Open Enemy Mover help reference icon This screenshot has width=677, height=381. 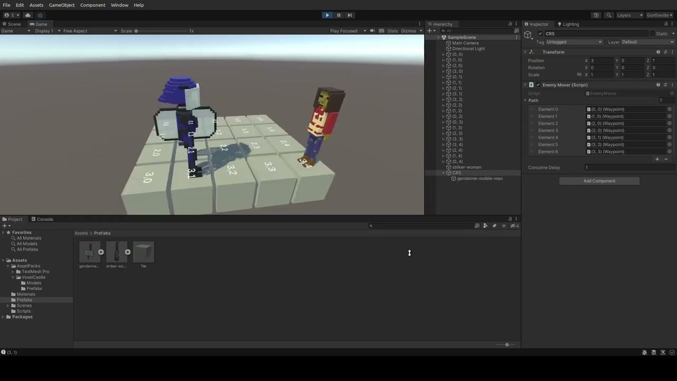pyautogui.click(x=658, y=85)
